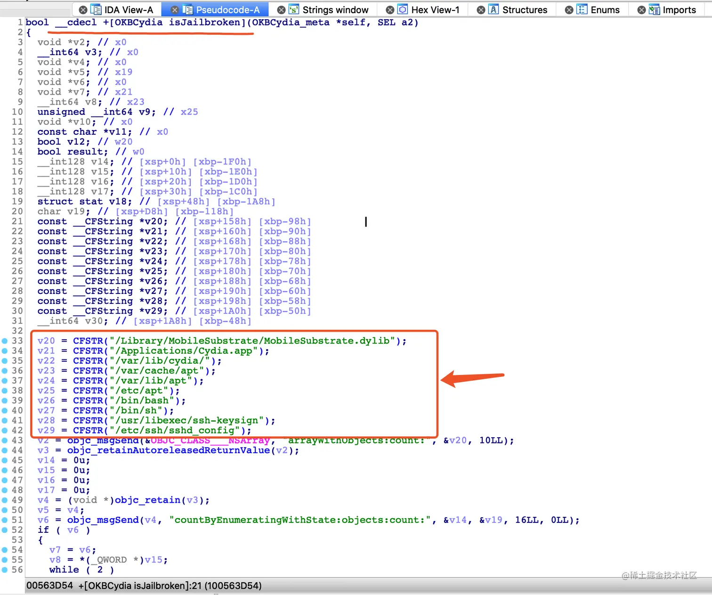712x595 pixels.
Task: Click the "const char *v11" declaration
Action: click(85, 132)
